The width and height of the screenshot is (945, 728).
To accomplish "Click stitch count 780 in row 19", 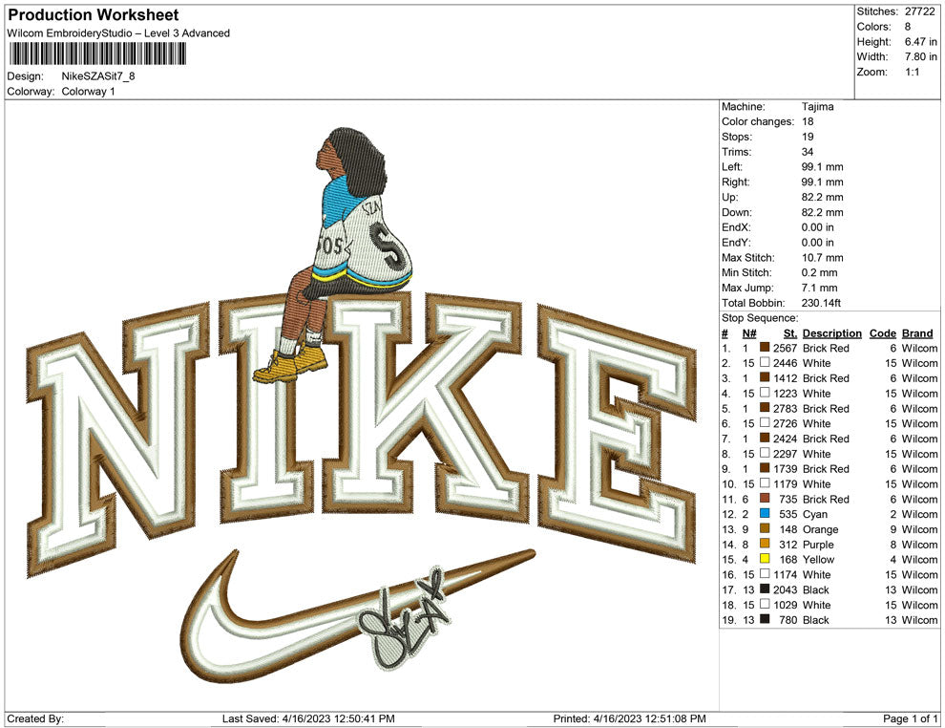I will (x=788, y=619).
